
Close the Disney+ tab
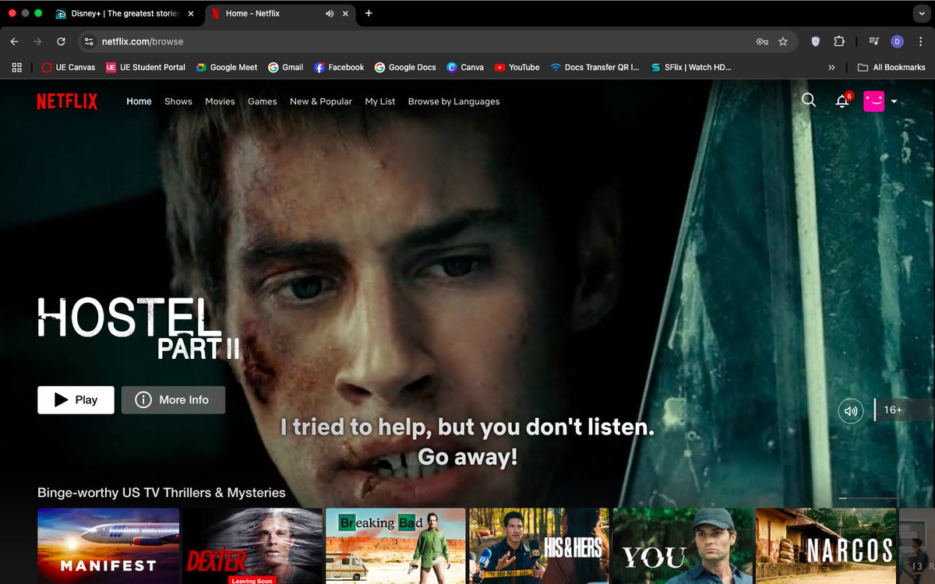pos(191,13)
